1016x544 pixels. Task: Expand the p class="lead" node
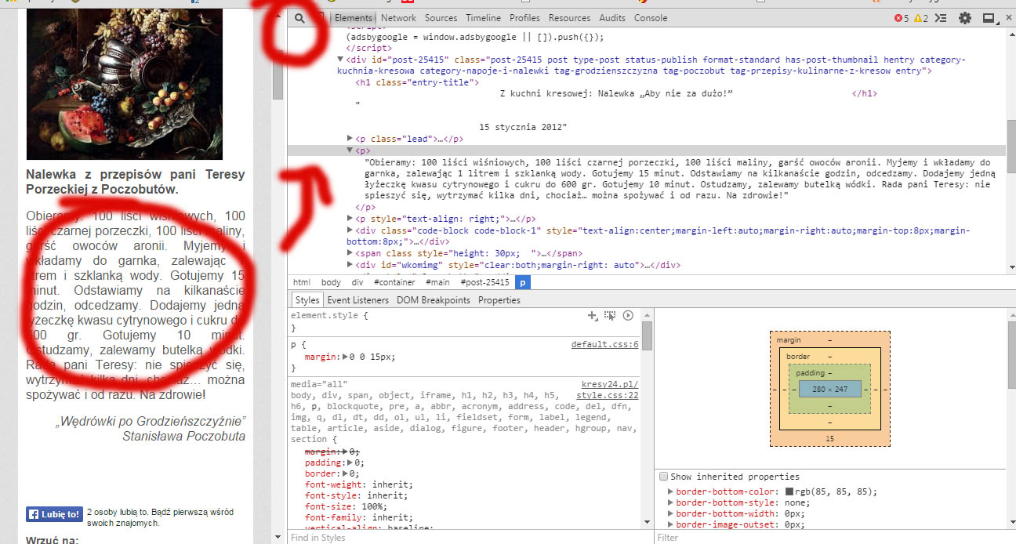coord(350,139)
